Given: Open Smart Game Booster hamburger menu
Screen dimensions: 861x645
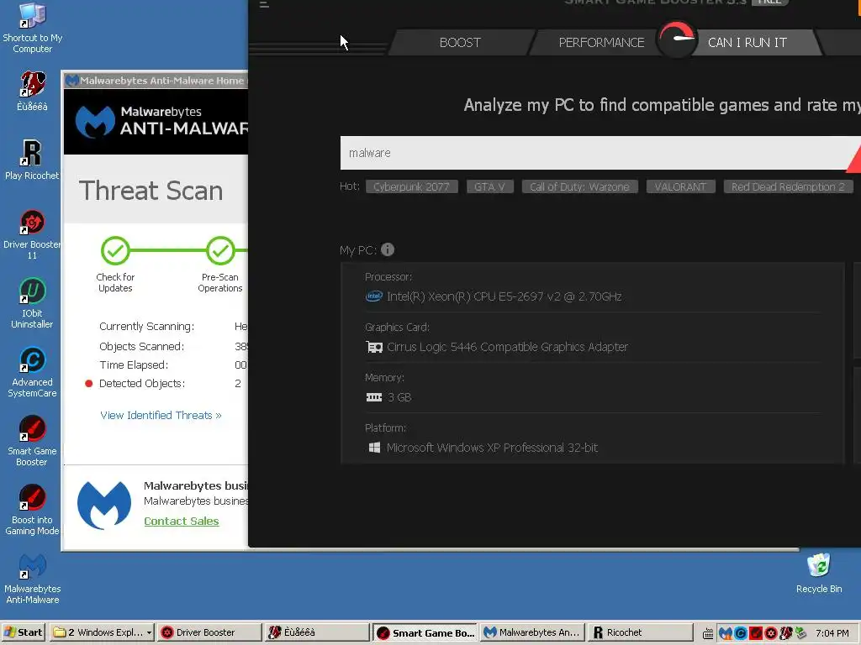Looking at the screenshot, I should click(264, 4).
